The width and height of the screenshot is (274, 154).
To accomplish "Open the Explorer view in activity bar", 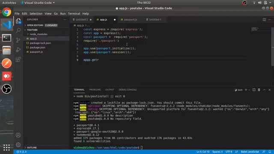I will point(18,21).
